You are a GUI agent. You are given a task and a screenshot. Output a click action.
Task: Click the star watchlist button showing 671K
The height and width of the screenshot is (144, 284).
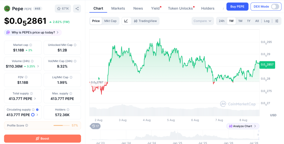(x=63, y=9)
